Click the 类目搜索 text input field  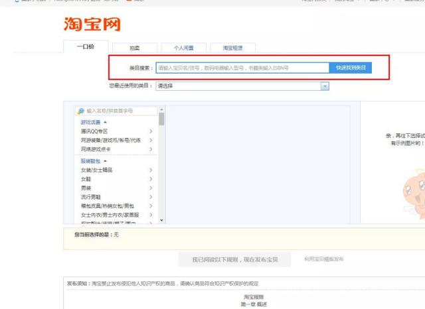[242, 68]
